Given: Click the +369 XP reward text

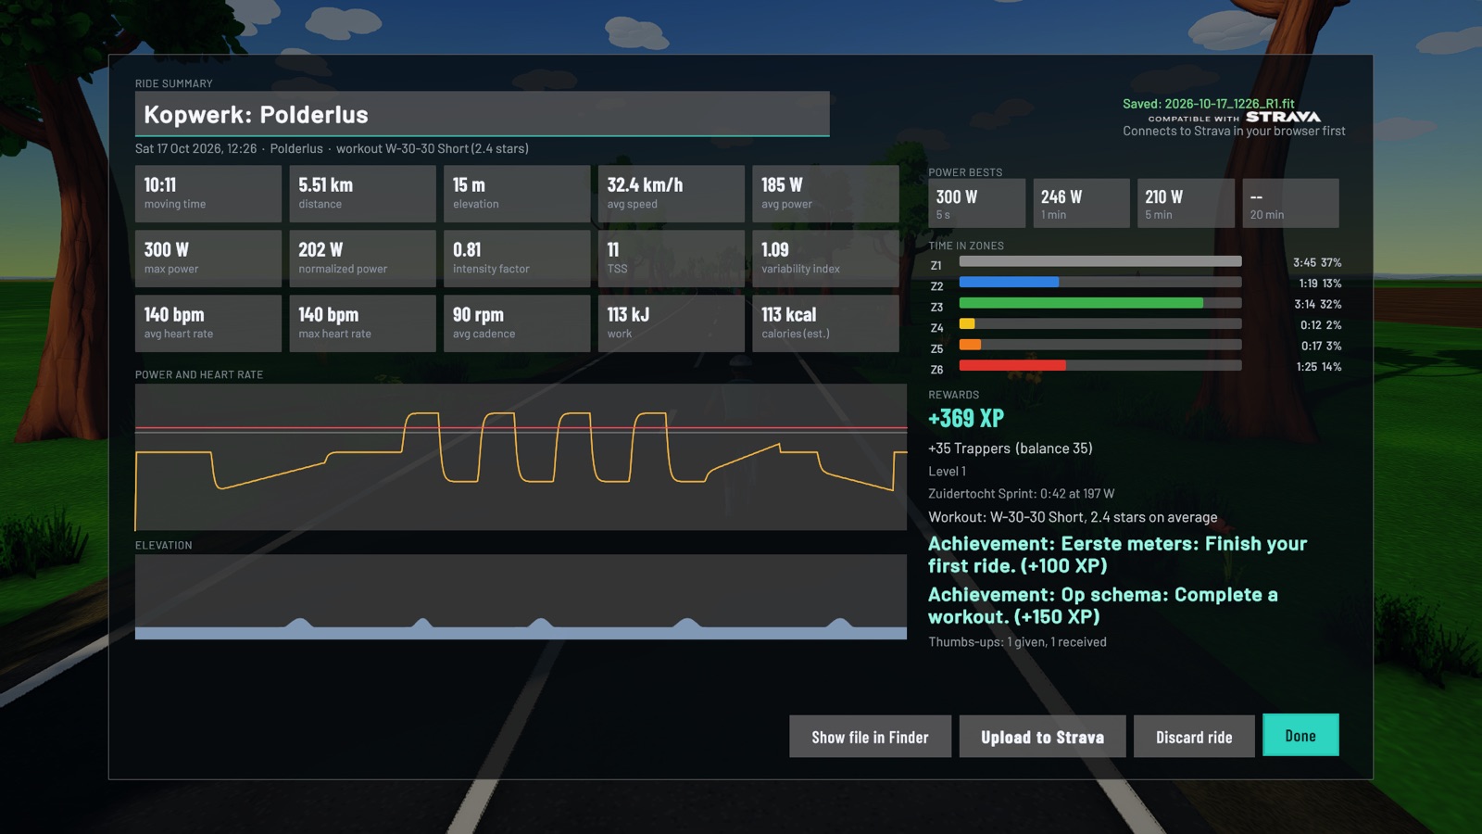Looking at the screenshot, I should pos(966,418).
